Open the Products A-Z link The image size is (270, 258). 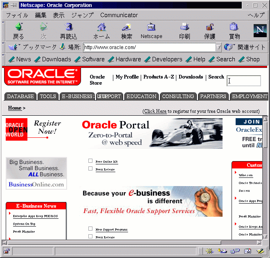click(159, 77)
